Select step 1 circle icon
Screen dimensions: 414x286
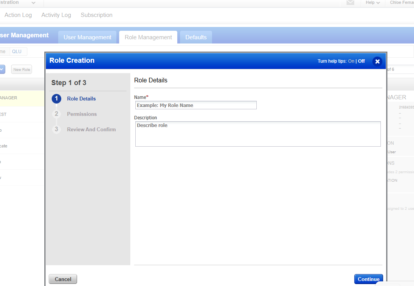[x=56, y=99]
